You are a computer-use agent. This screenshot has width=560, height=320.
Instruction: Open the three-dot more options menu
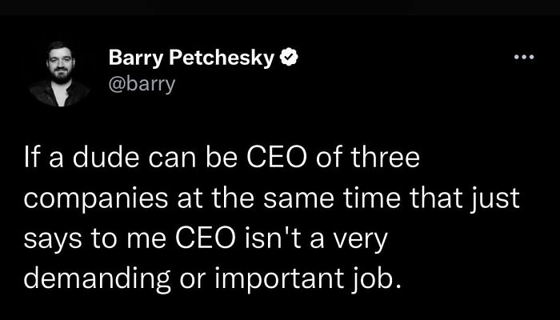coord(522,59)
